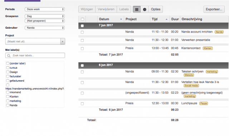Select the Lunchpauze row checkbox
The image size is (229, 136).
pyautogui.click(x=82, y=104)
